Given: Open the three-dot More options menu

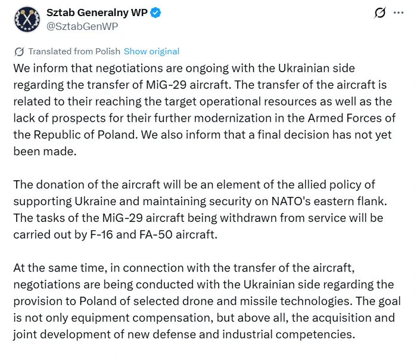Looking at the screenshot, I should point(399,13).
